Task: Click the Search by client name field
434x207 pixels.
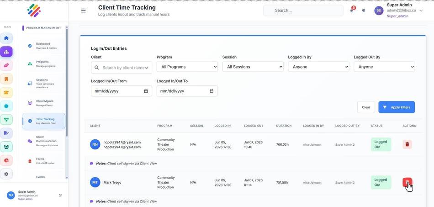Action: pyautogui.click(x=122, y=68)
